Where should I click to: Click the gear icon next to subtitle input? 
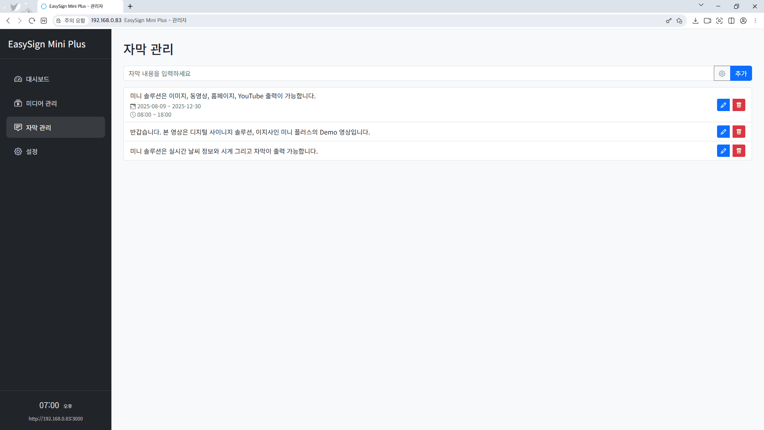click(x=722, y=74)
